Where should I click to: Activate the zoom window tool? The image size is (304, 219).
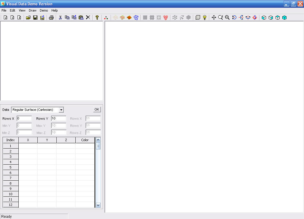[227, 18]
